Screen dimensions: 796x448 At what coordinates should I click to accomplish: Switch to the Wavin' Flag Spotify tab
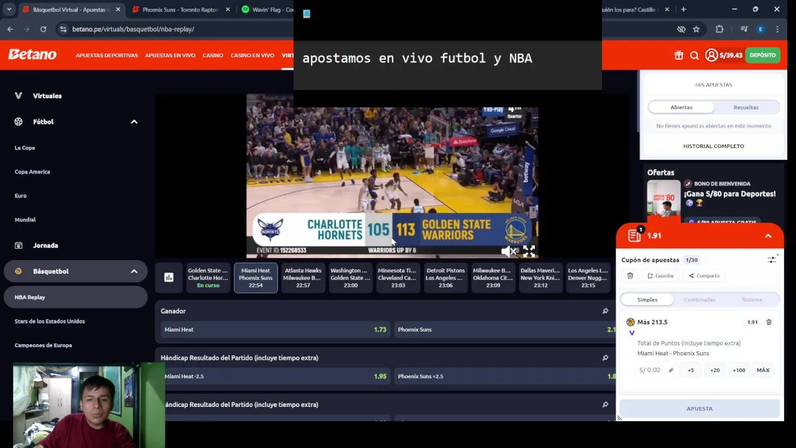[x=267, y=9]
